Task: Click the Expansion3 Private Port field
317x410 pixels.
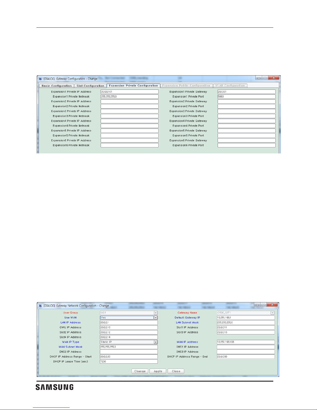Action: [x=247, y=116]
